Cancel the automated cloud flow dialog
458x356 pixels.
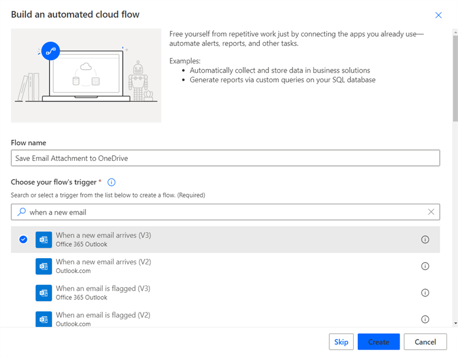pos(425,342)
